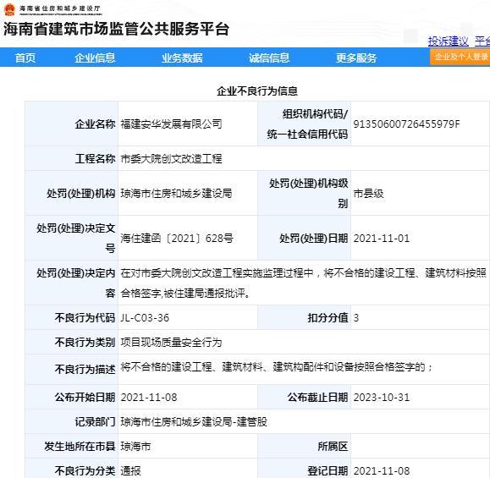Click the 海南省住房和城乡建设厅 header text

click(60, 8)
